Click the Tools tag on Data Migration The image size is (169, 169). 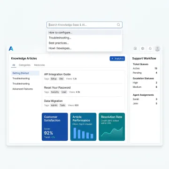point(62,105)
